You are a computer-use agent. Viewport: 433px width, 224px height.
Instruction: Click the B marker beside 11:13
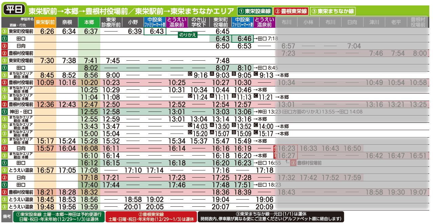234,96
